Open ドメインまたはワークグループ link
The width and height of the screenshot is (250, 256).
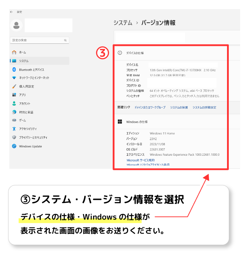(150, 107)
